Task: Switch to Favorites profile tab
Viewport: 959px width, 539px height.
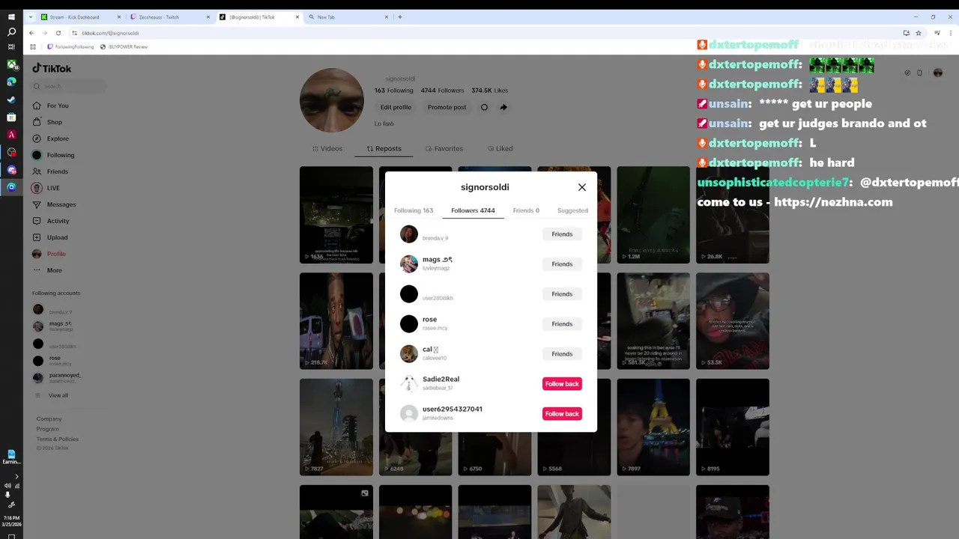Action: click(x=444, y=148)
